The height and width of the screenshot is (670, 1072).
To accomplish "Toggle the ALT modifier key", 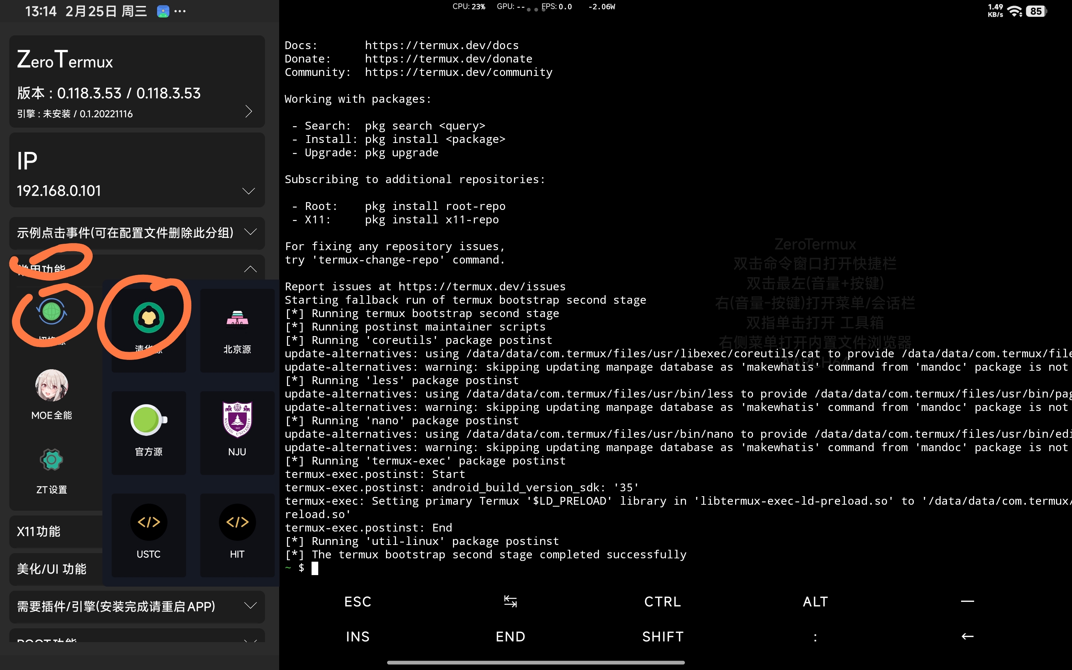I will click(815, 602).
